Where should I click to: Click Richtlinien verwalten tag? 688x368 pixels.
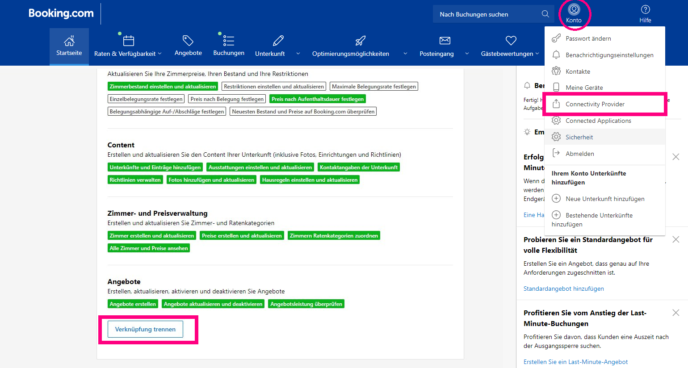pos(135,180)
